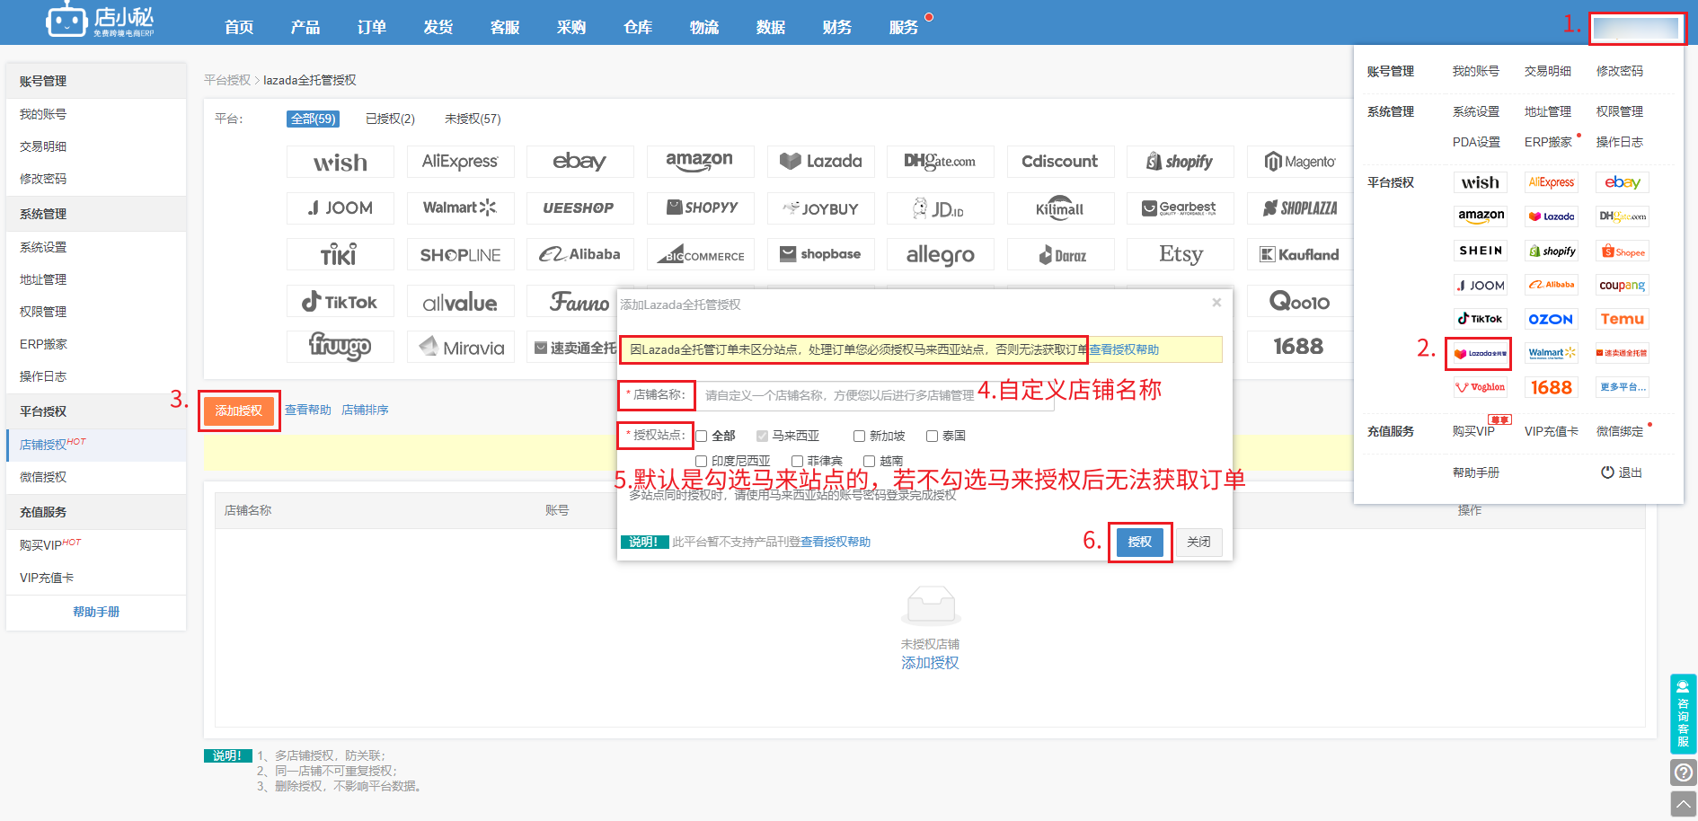The image size is (1698, 821).
Task: Check the 新加坡 site checkbox
Action: [859, 436]
